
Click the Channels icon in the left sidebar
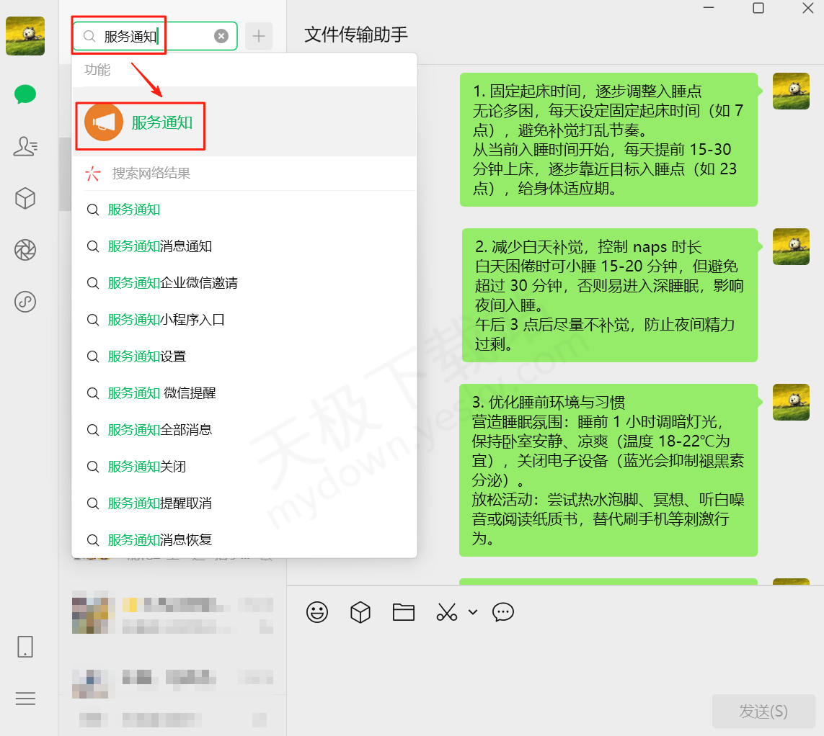[25, 302]
